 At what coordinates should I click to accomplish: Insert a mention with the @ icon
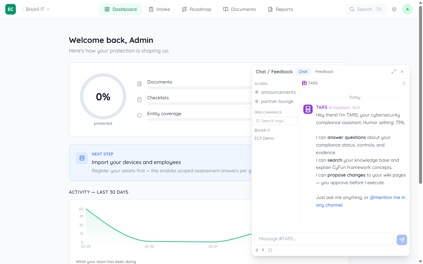257,250
